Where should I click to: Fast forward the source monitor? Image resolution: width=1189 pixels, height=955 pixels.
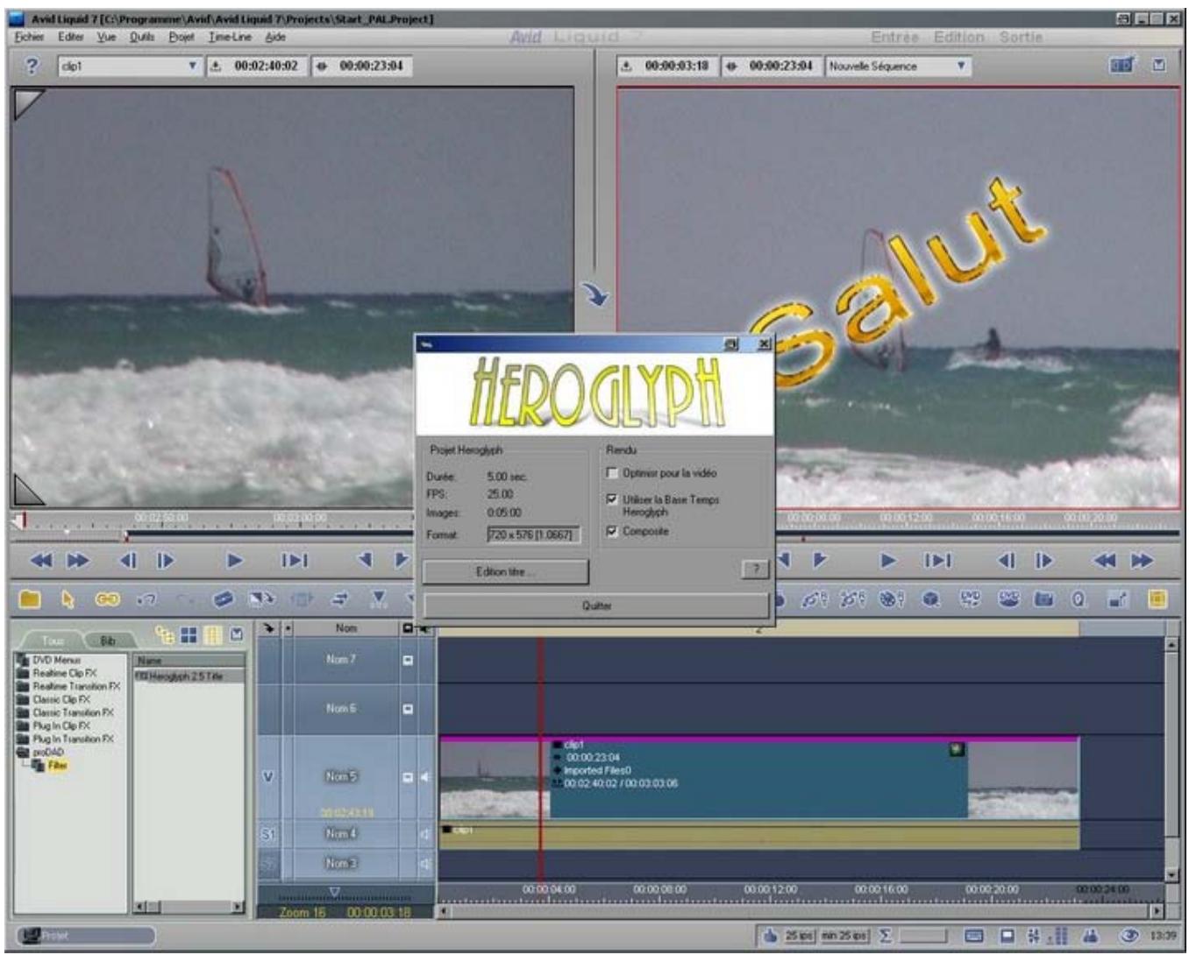[x=78, y=560]
